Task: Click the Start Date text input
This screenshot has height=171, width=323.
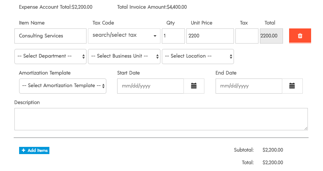Action: click(x=150, y=86)
